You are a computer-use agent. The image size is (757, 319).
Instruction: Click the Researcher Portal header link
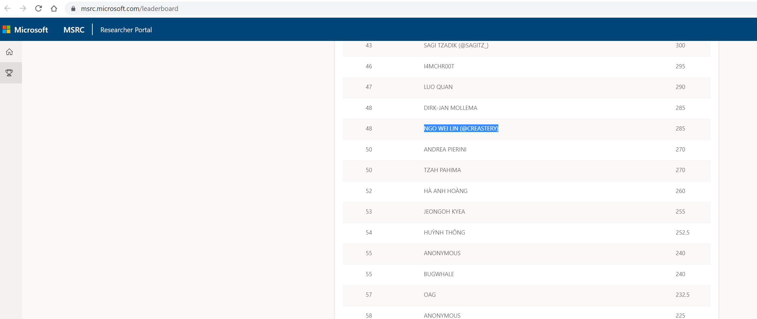[x=126, y=30]
